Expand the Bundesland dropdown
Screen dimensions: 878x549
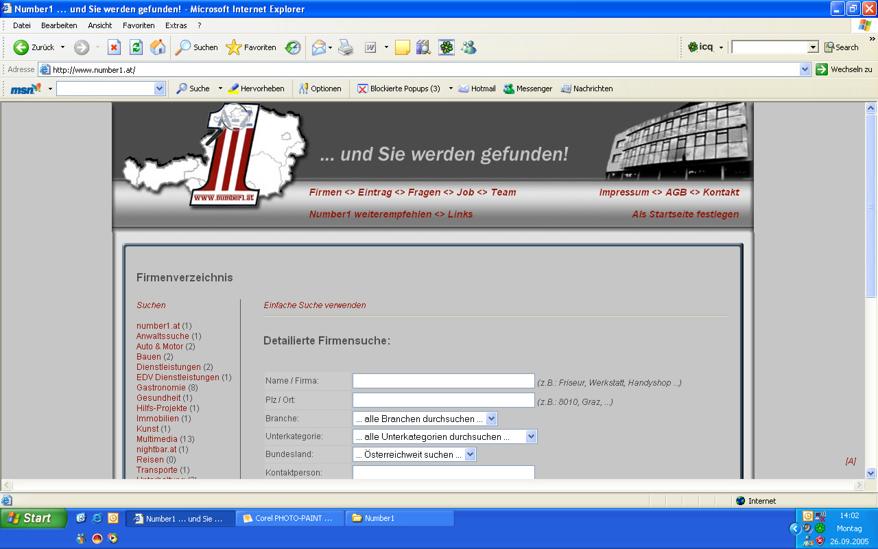coord(470,454)
